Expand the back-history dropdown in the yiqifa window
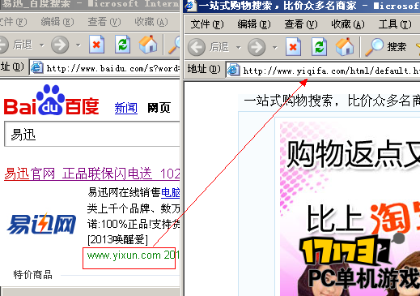Screen dimensions: 420x296 click(239, 48)
